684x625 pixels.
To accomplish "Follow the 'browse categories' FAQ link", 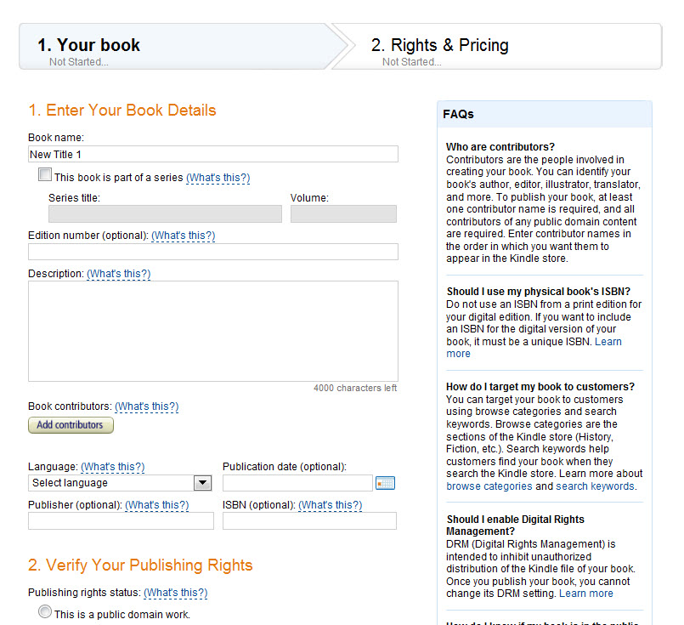I will pos(489,486).
